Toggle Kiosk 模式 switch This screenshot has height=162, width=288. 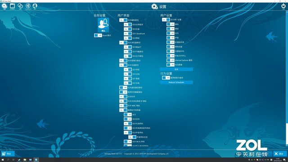coord(98,35)
